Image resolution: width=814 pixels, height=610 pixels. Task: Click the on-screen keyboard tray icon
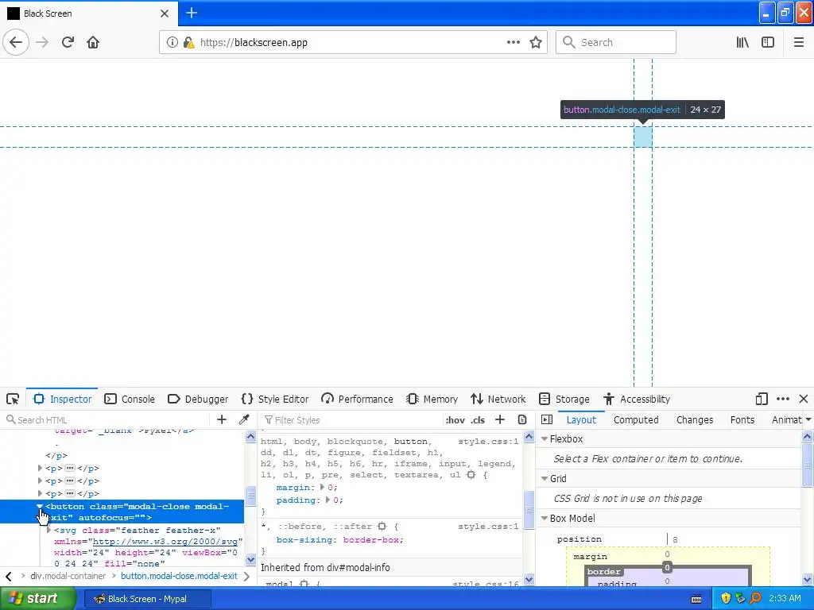click(696, 599)
